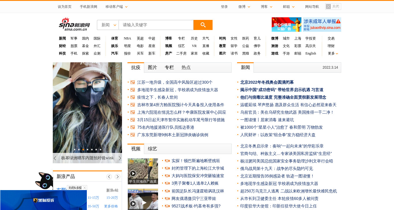This screenshot has width=394, height=210.
Task: Open the 财经 navigation category
Action: pyautogui.click(x=62, y=46)
